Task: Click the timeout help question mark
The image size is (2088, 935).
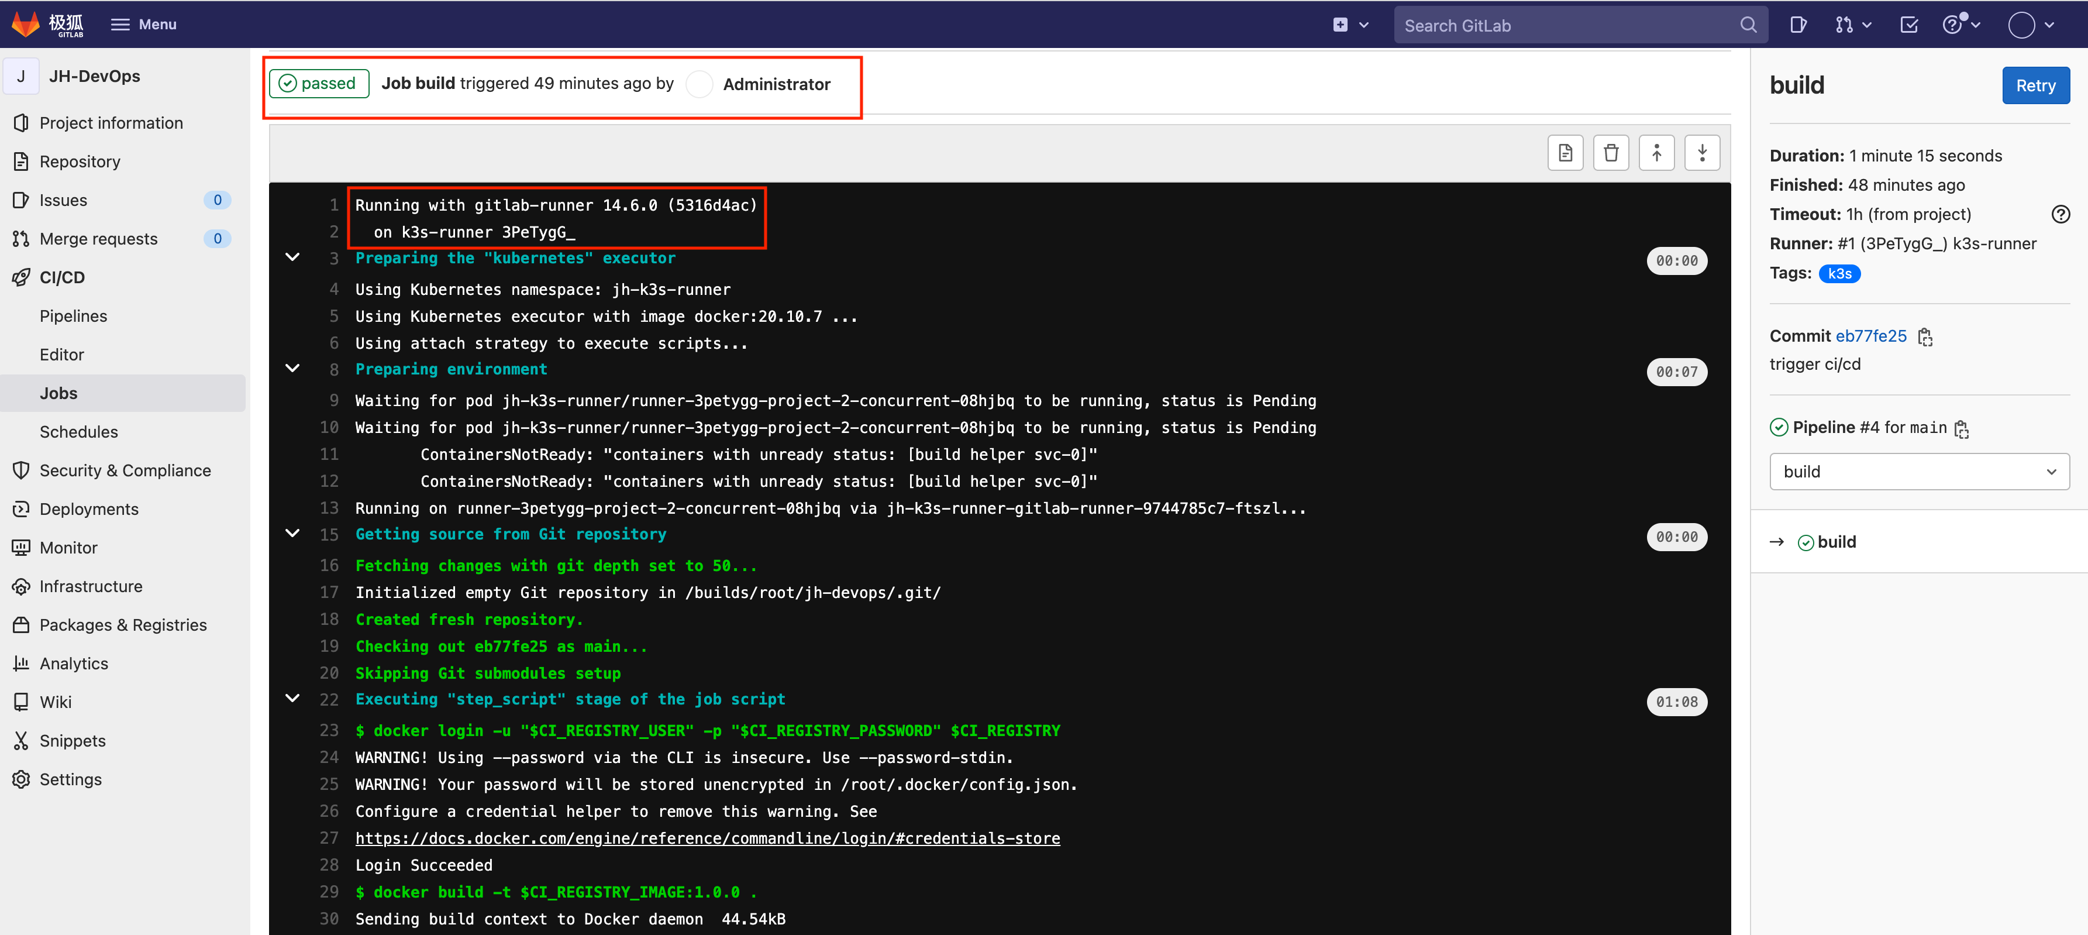Action: 2061,214
